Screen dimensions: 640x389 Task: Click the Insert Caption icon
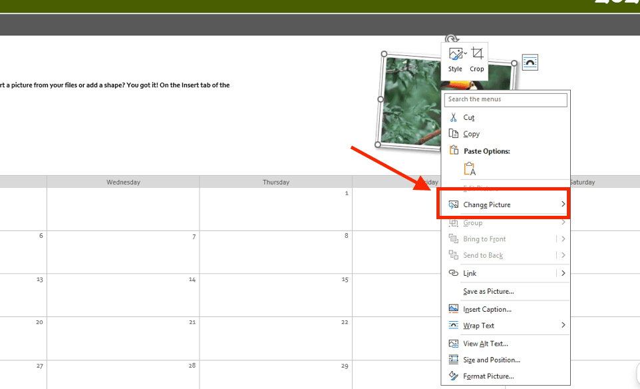tap(454, 309)
